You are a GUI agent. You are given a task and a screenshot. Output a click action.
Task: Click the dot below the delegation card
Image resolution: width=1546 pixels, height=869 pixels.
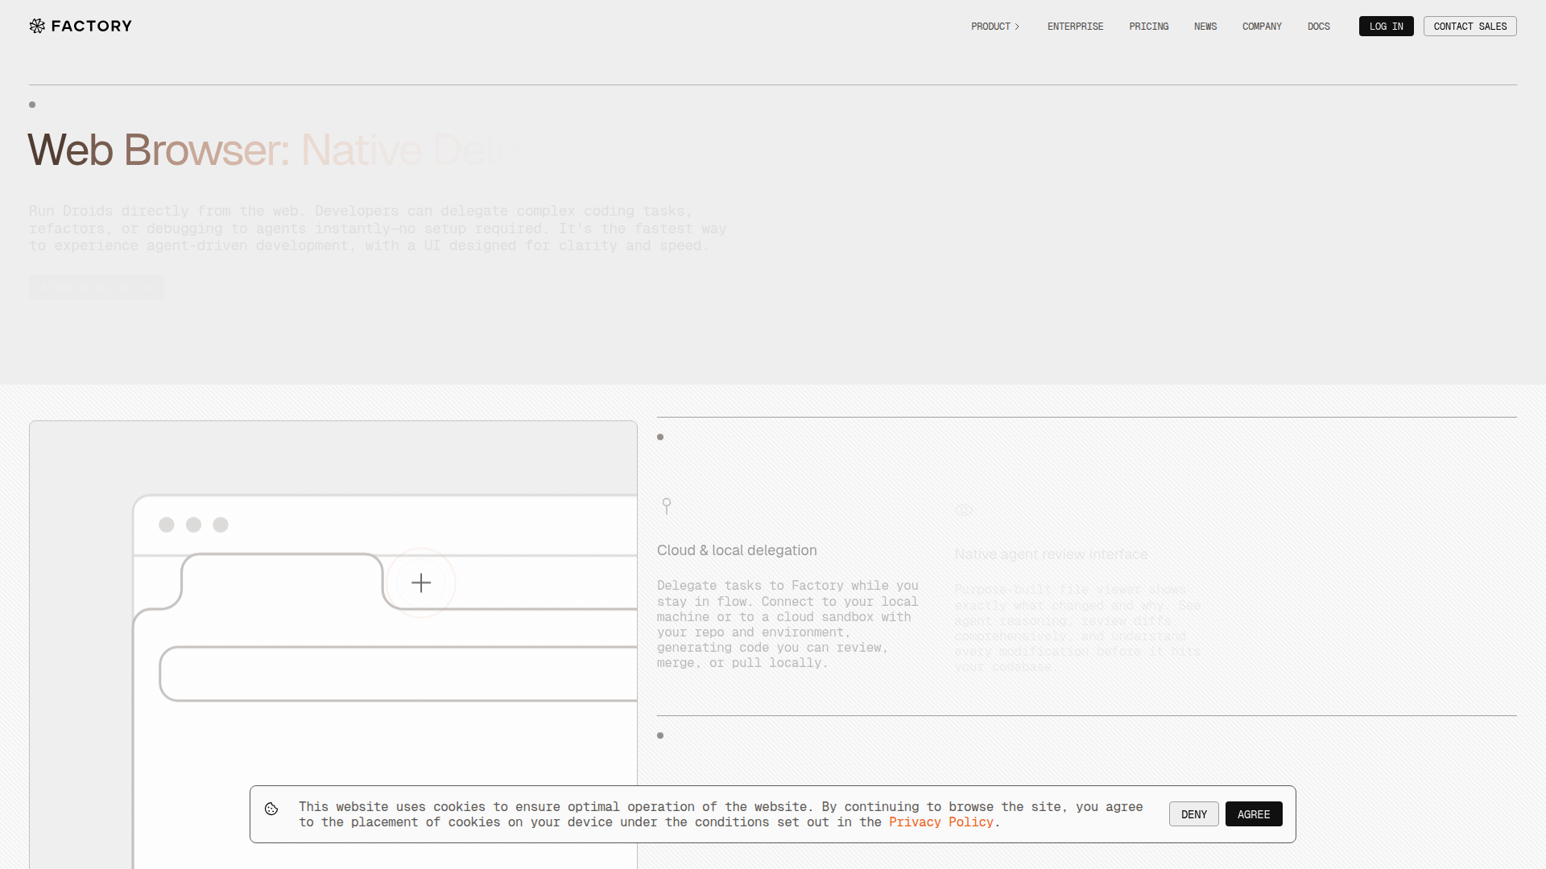(x=660, y=735)
